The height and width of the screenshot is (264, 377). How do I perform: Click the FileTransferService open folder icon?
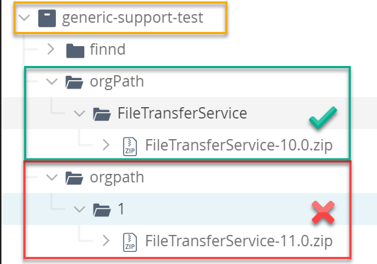pyautogui.click(x=102, y=114)
